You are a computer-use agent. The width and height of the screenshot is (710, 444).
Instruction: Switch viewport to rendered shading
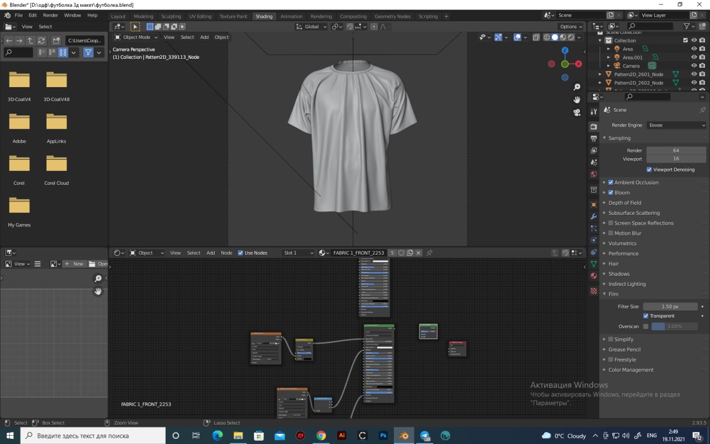[x=571, y=37]
